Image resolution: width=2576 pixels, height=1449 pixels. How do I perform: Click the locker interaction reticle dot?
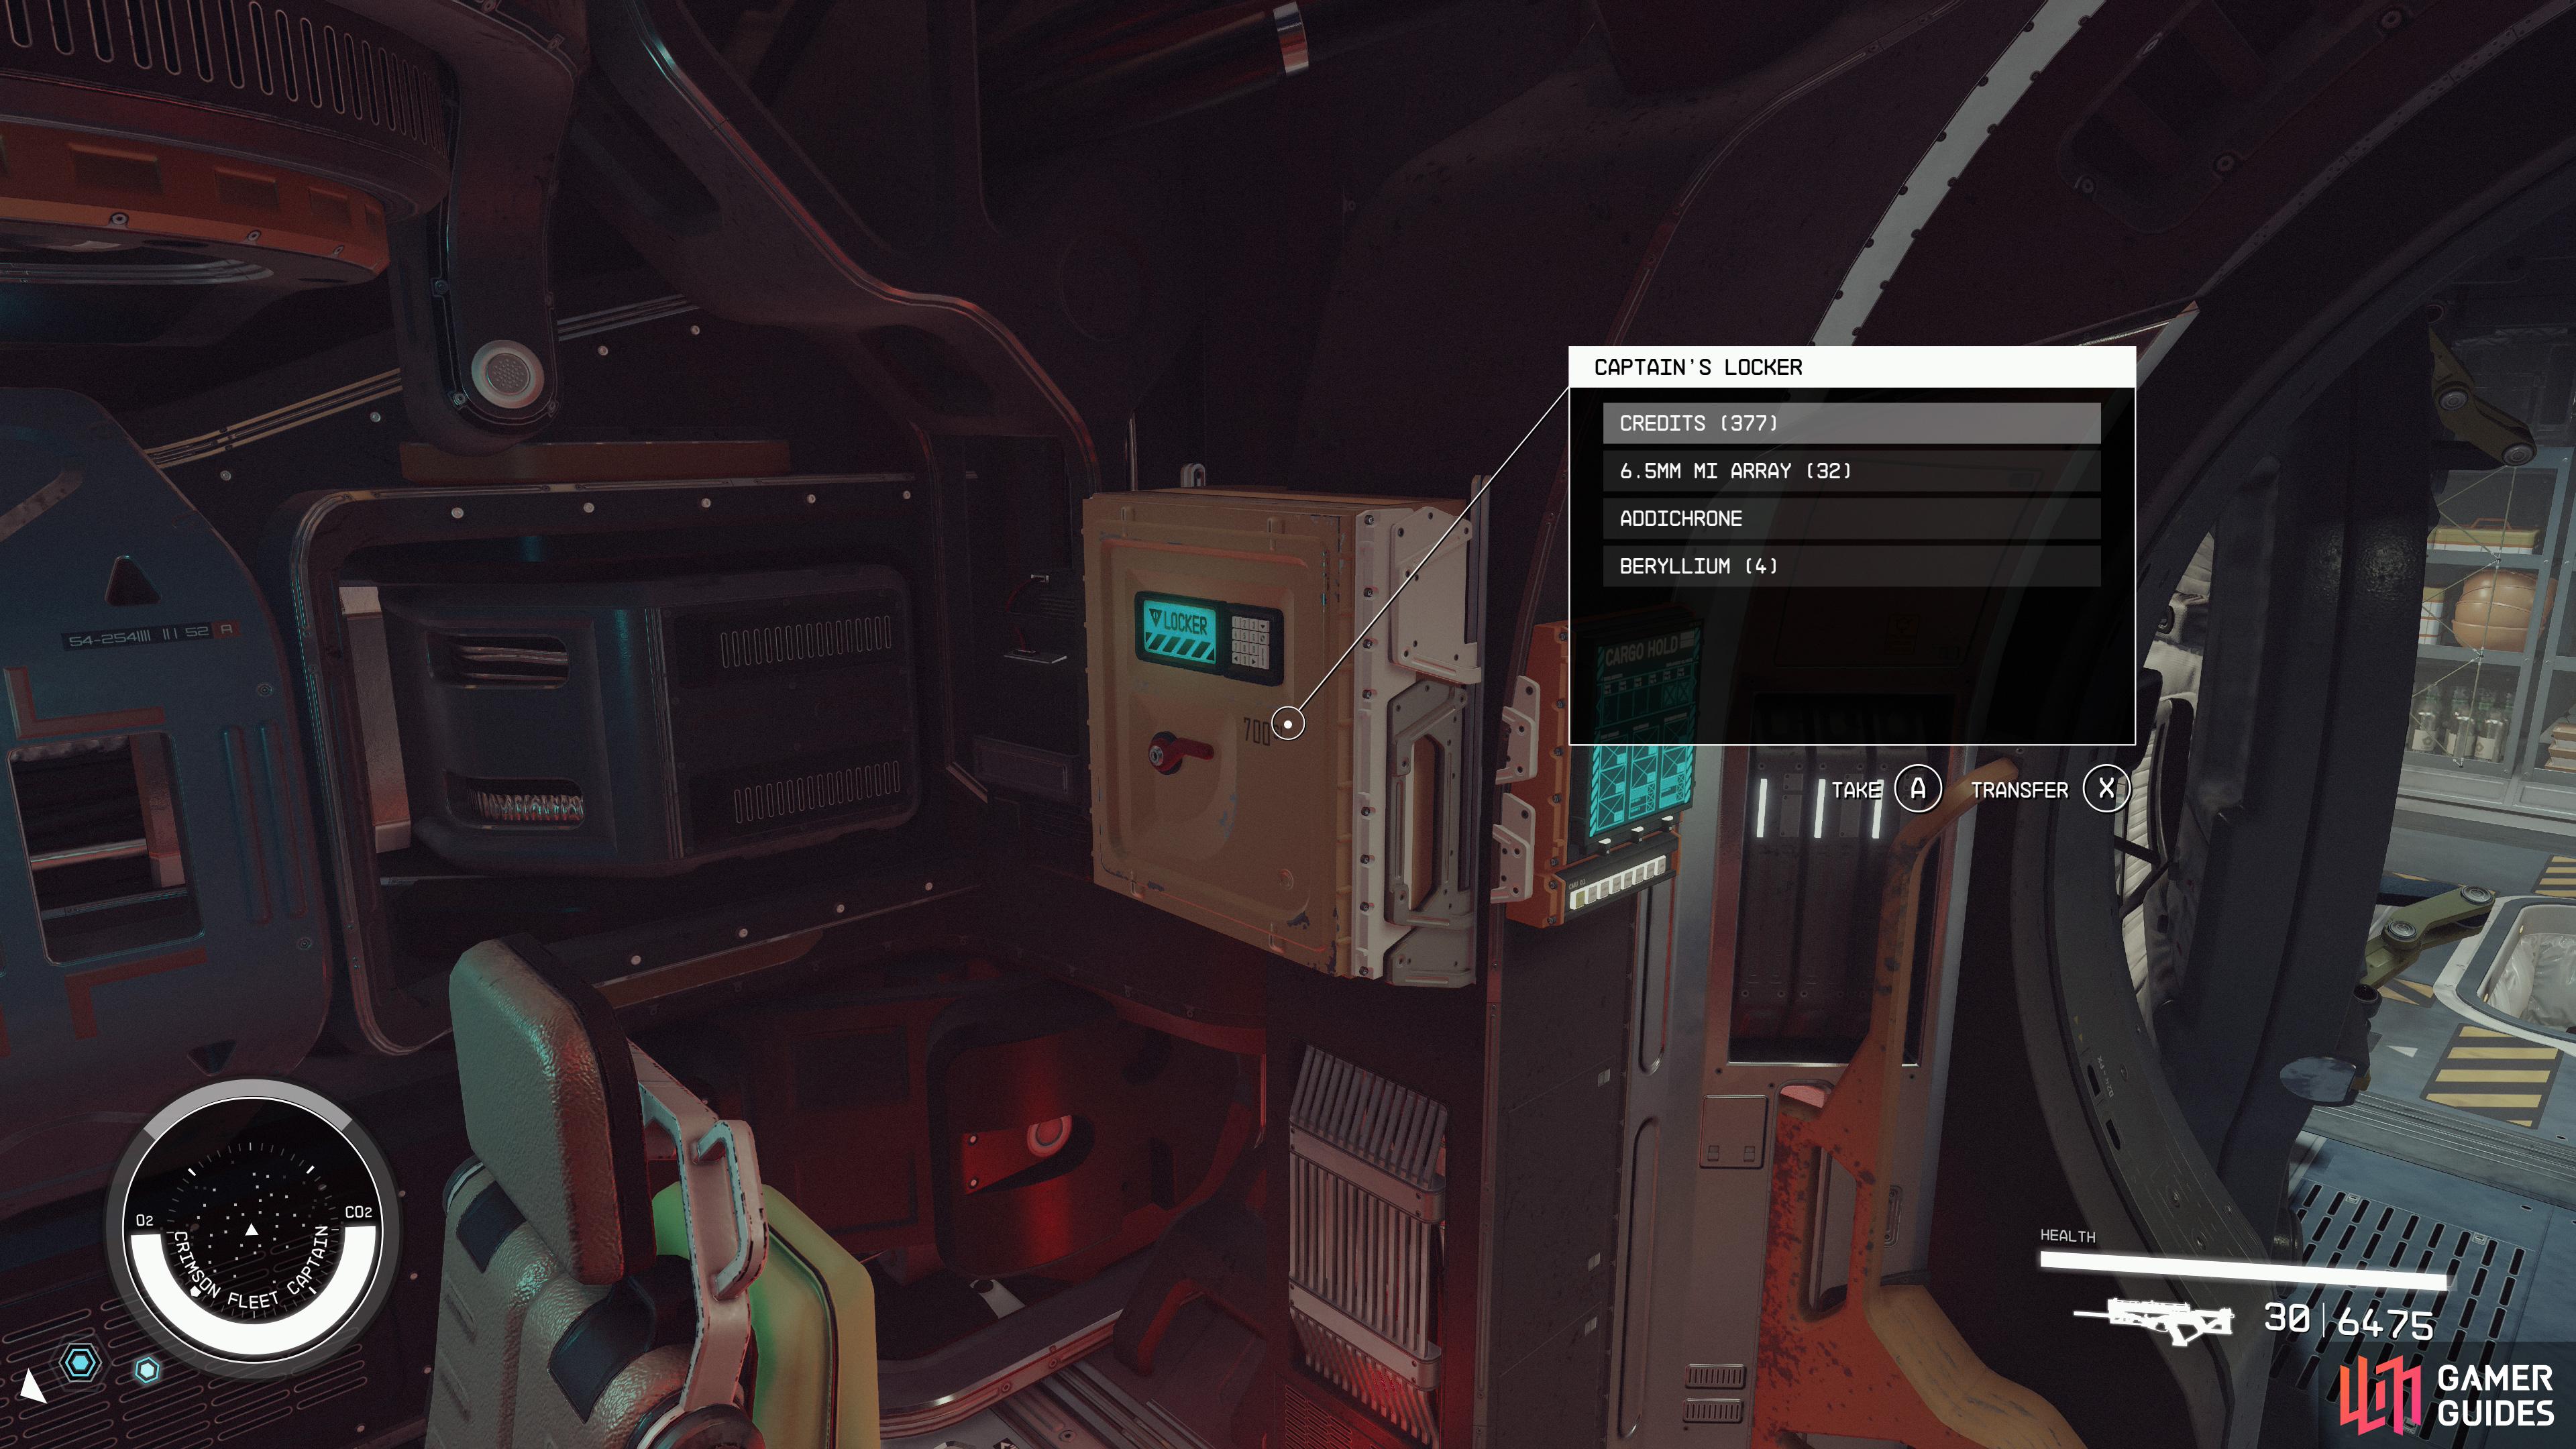click(1288, 723)
